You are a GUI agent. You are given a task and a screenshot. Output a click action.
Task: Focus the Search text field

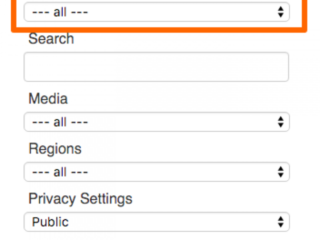point(156,66)
